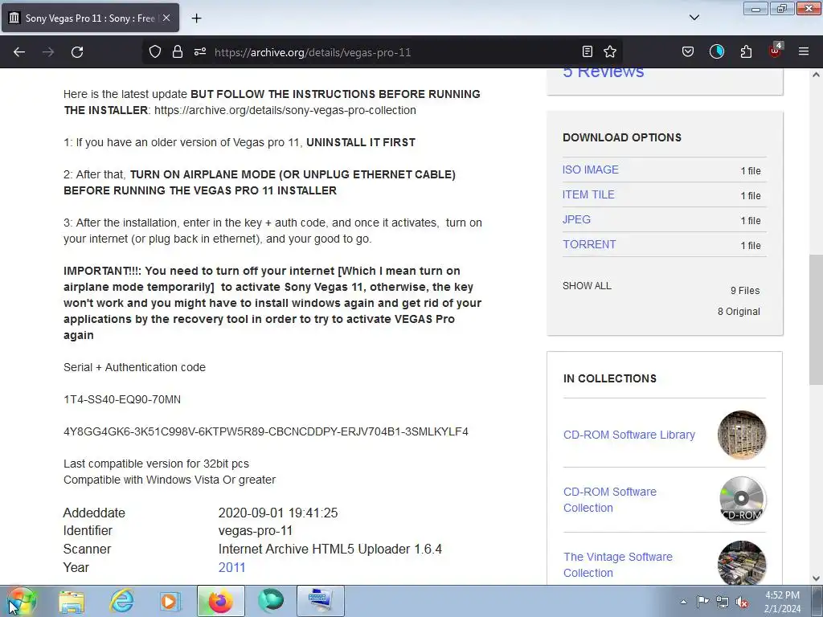823x617 pixels.
Task: View site security via the padlock icon
Action: pyautogui.click(x=178, y=52)
